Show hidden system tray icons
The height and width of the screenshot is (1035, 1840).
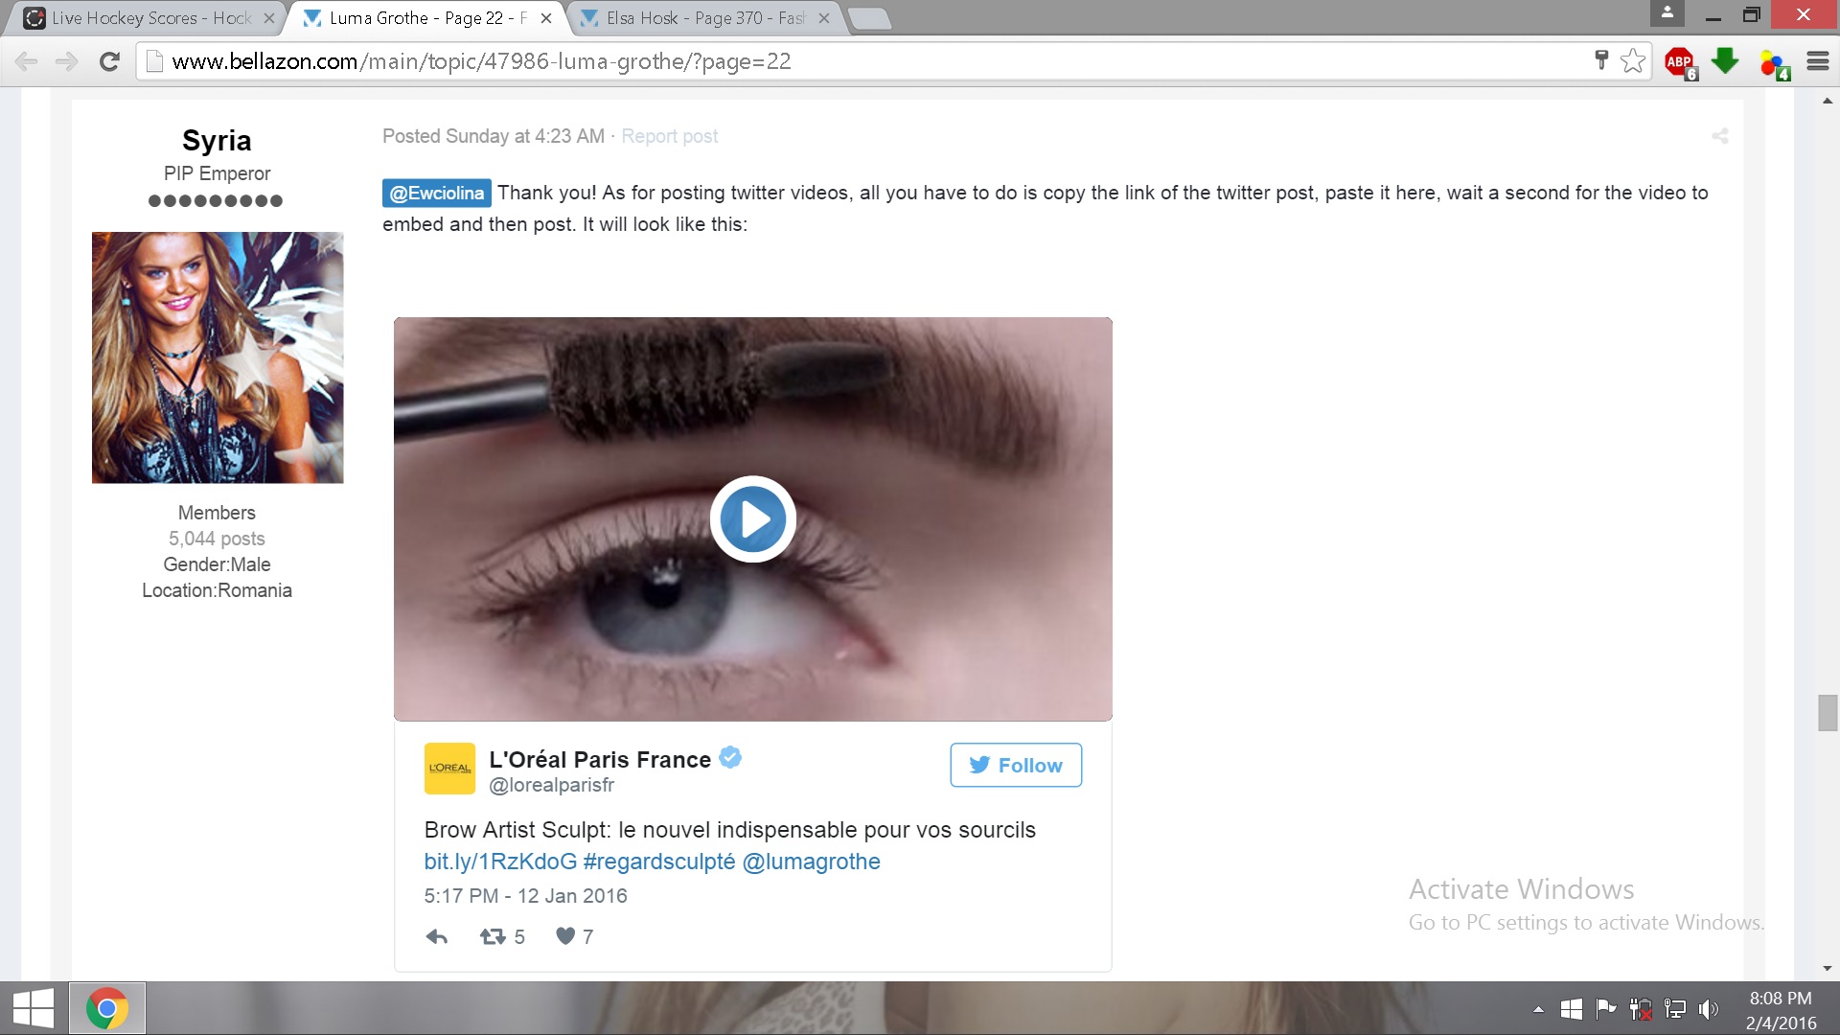1538,1009
